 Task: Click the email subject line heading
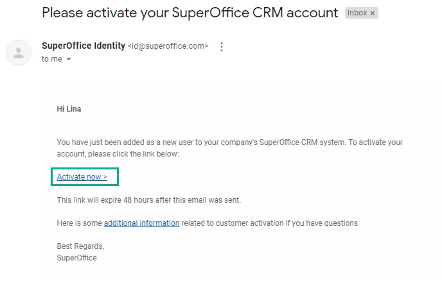pos(190,12)
